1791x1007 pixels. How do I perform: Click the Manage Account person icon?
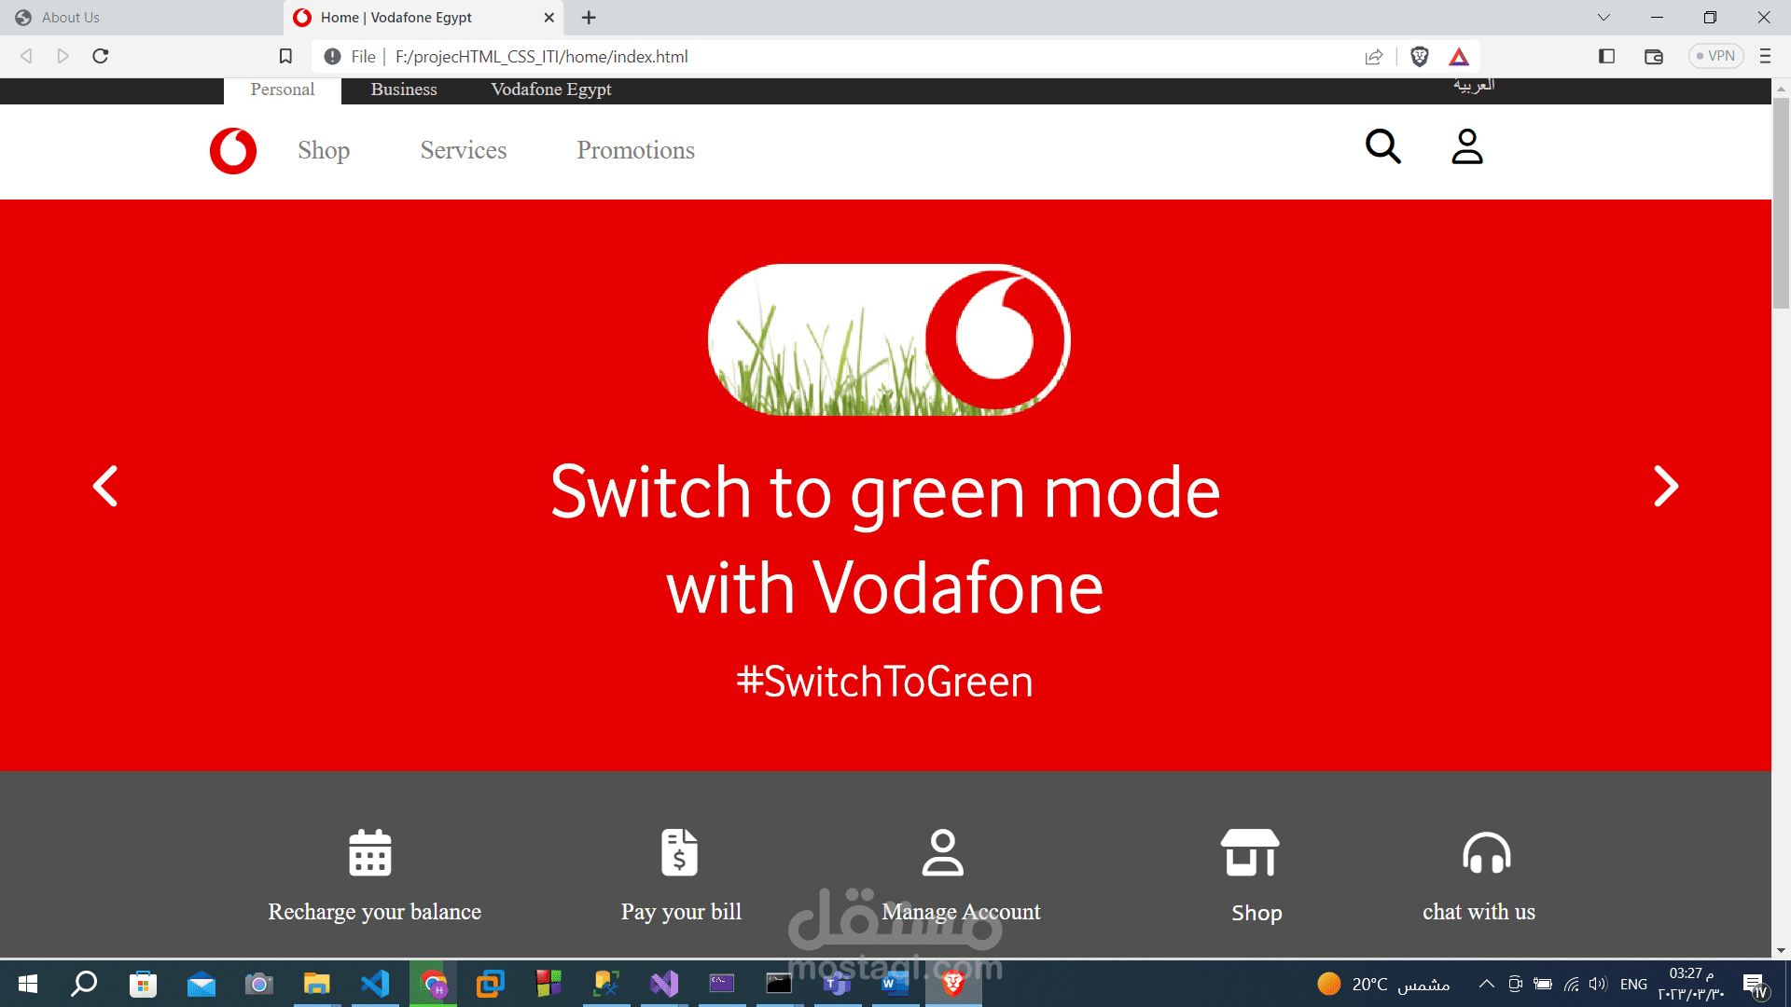point(942,852)
